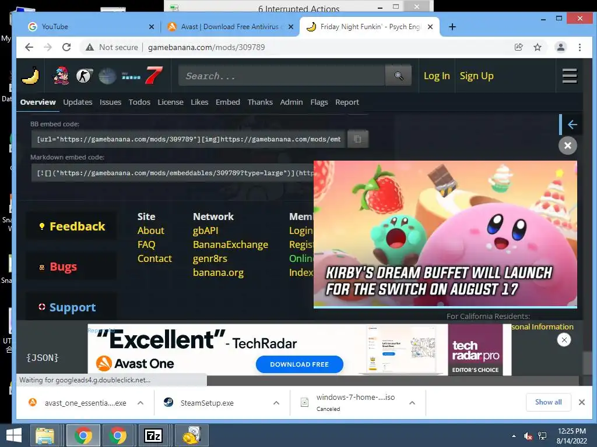Click the muted volume tray icon
Screen dimensions: 597x447
point(528,436)
